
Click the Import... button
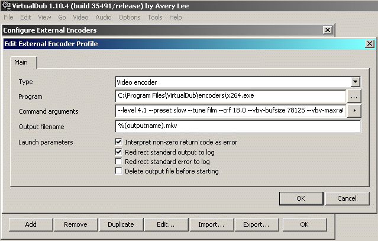211,224
